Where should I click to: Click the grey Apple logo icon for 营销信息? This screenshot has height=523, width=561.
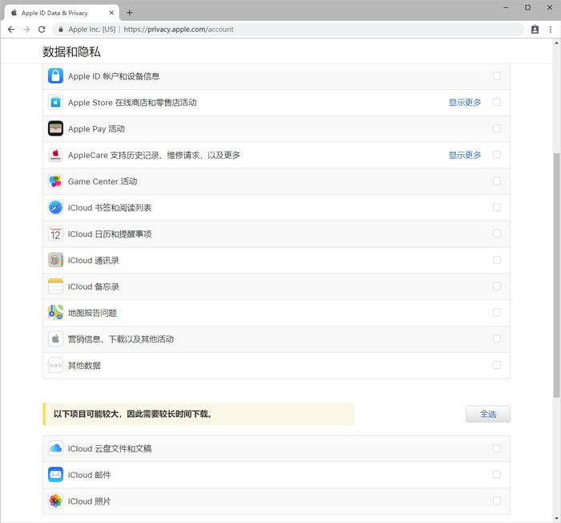[55, 339]
